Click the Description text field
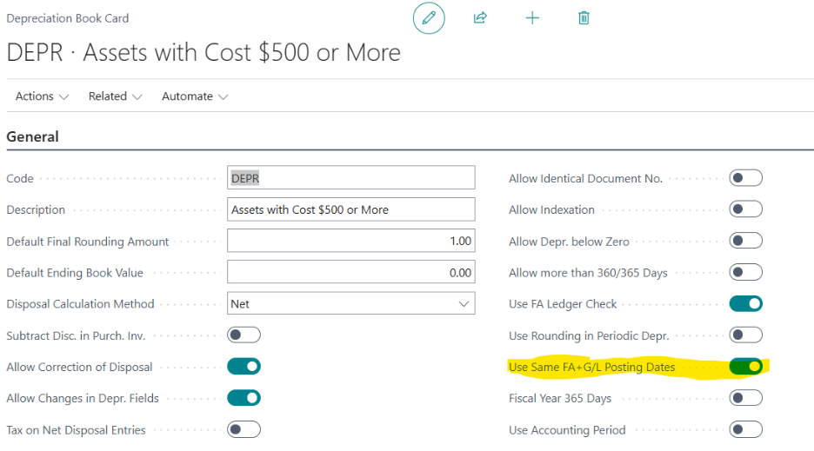Image resolution: width=814 pixels, height=451 pixels. click(x=351, y=209)
